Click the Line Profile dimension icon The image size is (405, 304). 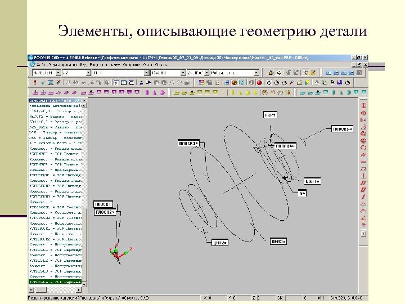point(363,211)
